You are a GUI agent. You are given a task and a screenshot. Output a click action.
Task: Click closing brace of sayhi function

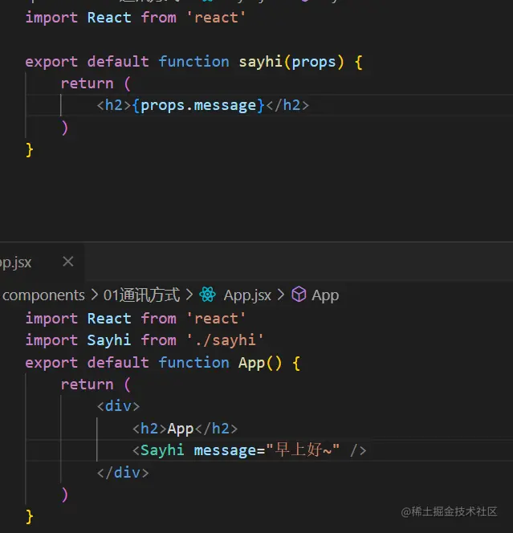pos(30,150)
